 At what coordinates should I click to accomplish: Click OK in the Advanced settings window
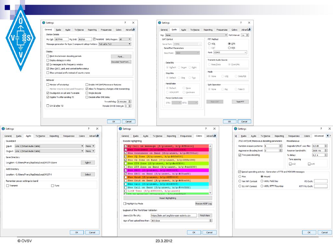coord(309,232)
